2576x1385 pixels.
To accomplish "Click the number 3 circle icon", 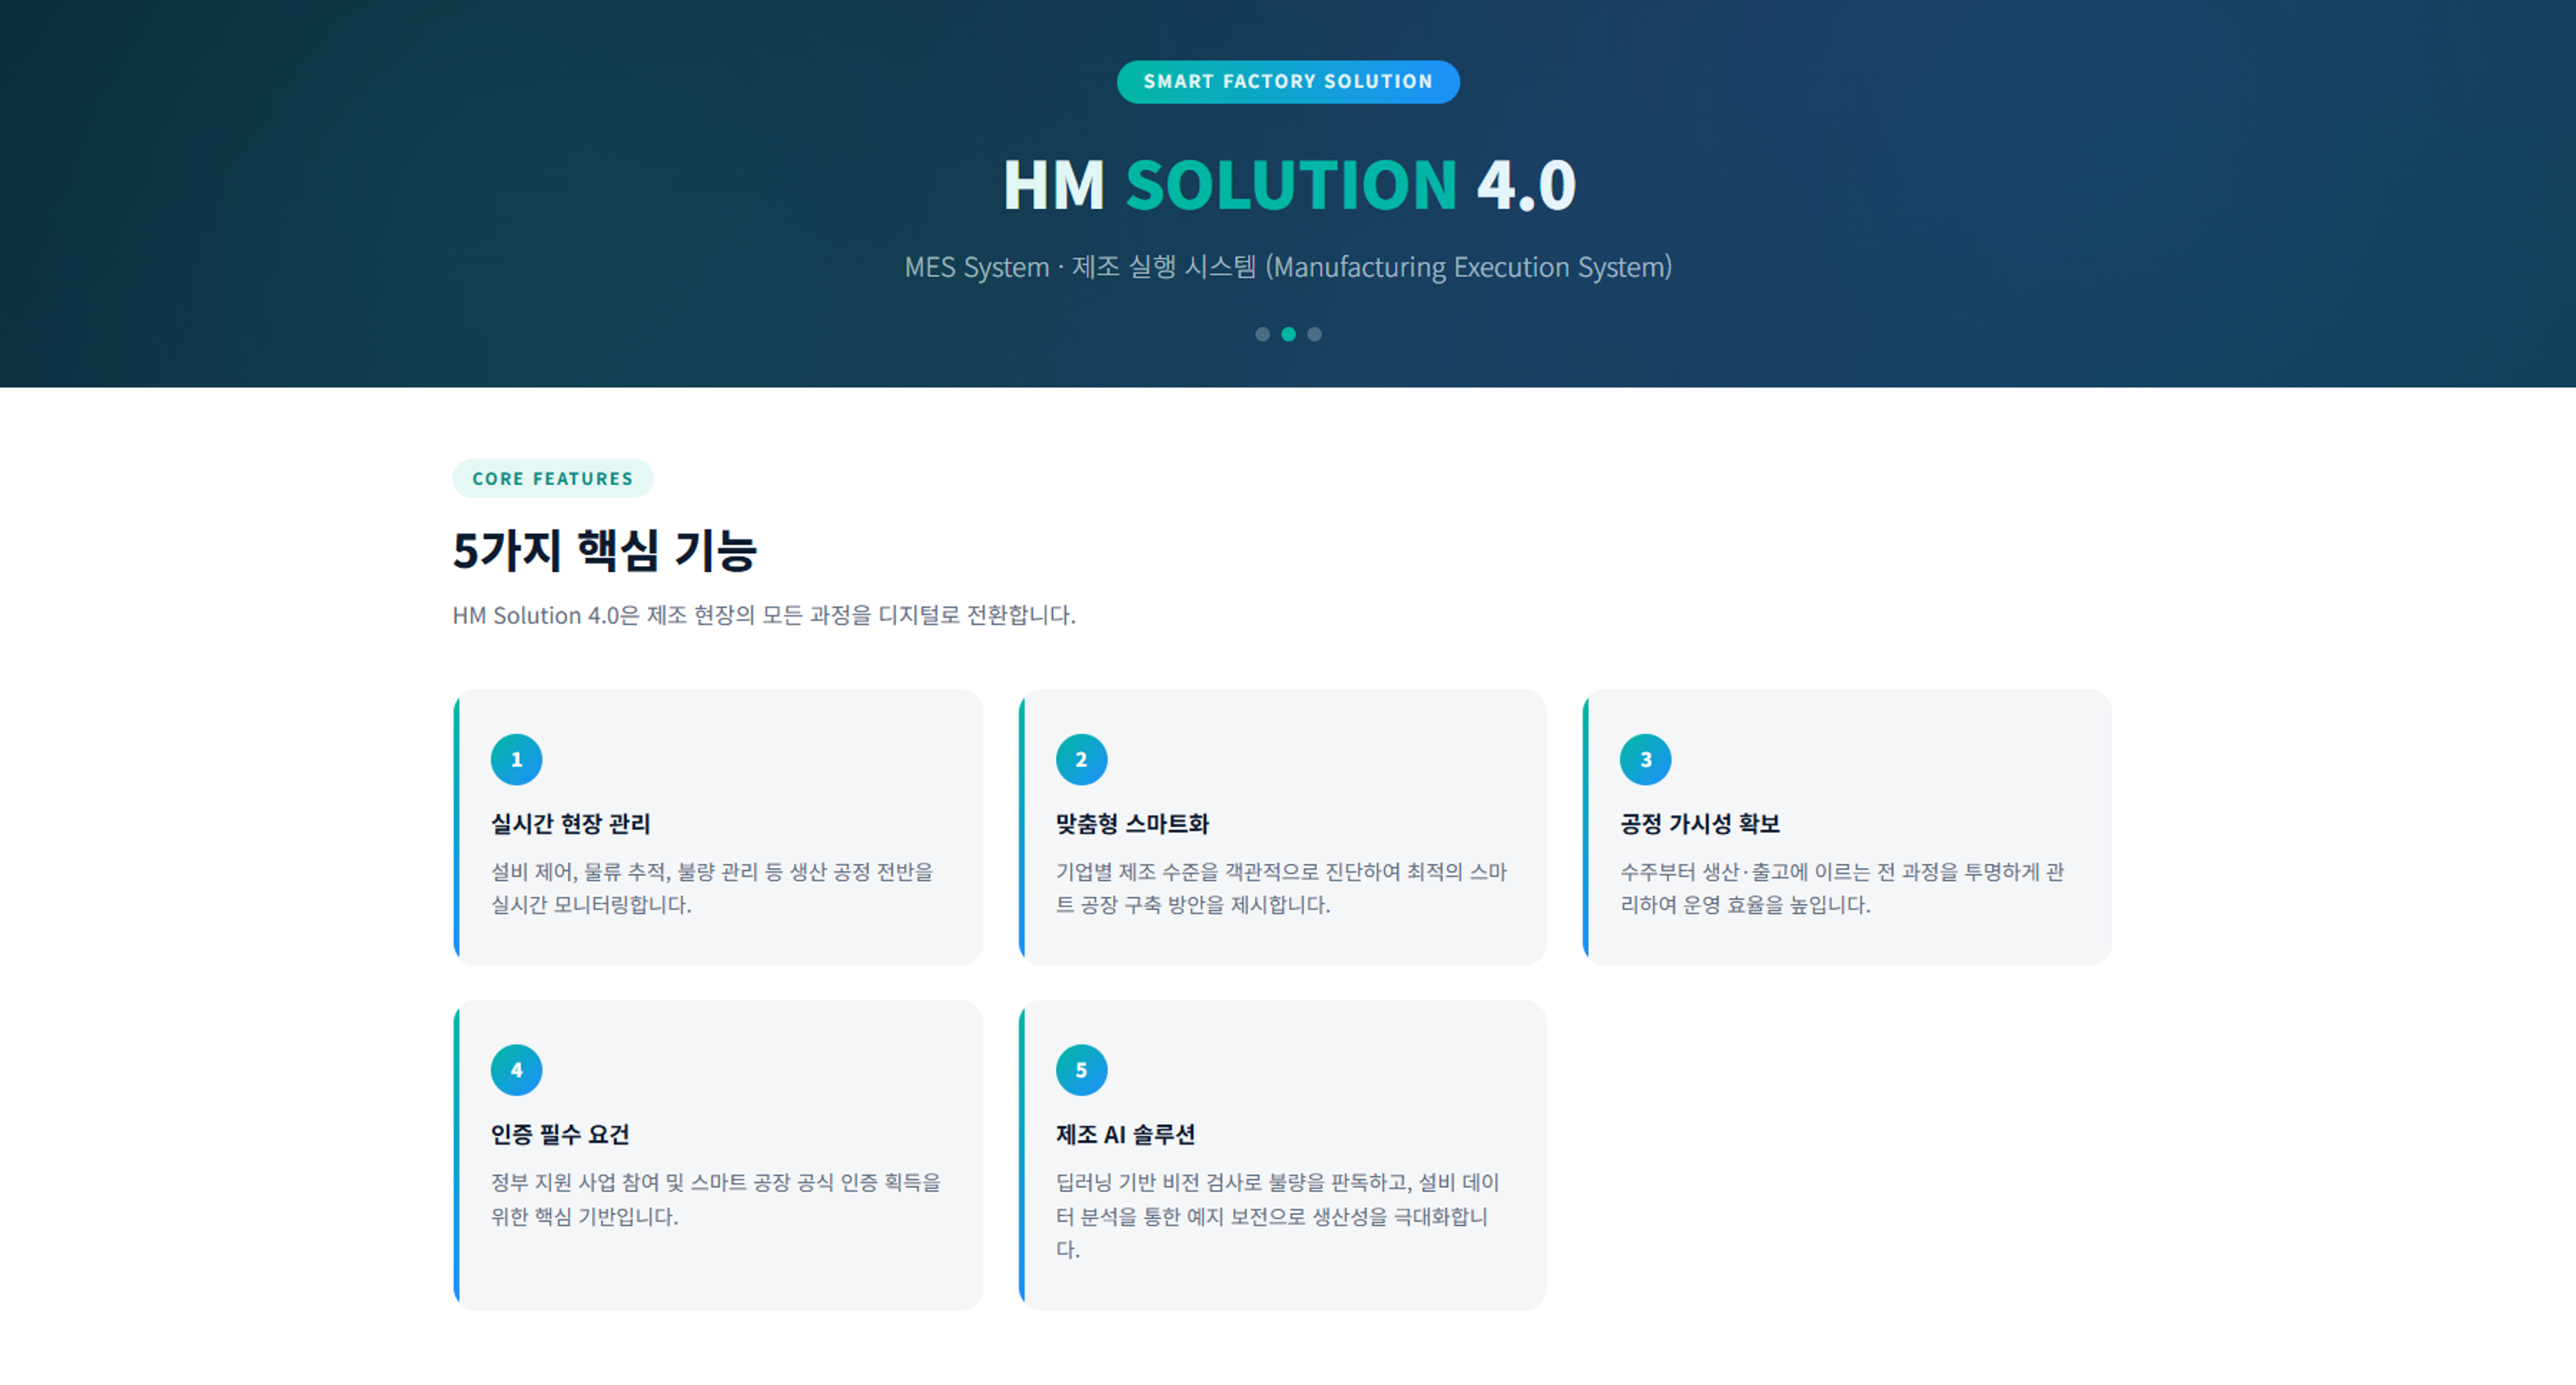I will [1645, 760].
